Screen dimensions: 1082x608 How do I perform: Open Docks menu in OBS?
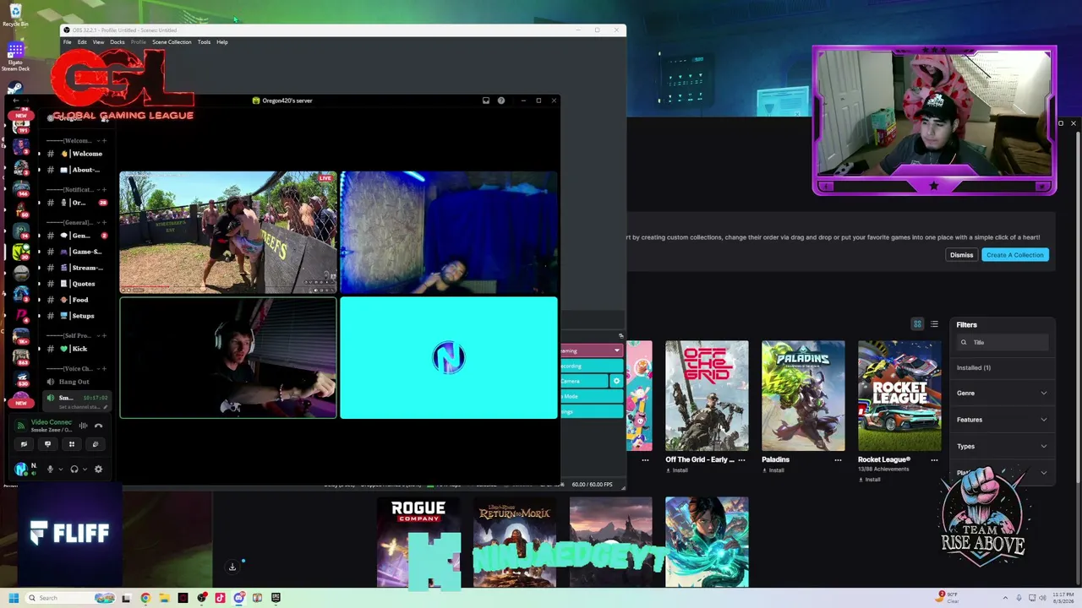[x=117, y=42]
